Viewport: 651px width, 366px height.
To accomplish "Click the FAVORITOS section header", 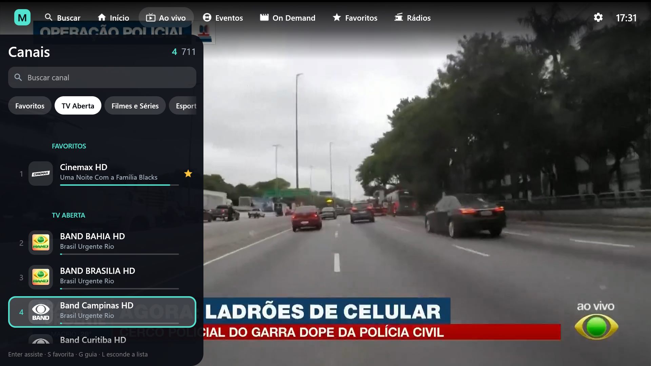I will coord(69,146).
